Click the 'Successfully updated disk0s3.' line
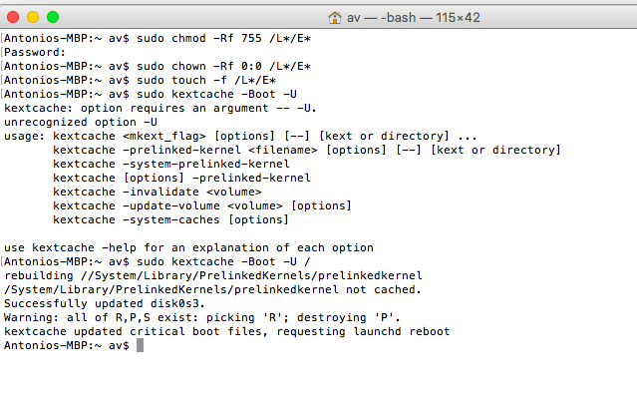Screen dimensions: 637x396 (105, 303)
